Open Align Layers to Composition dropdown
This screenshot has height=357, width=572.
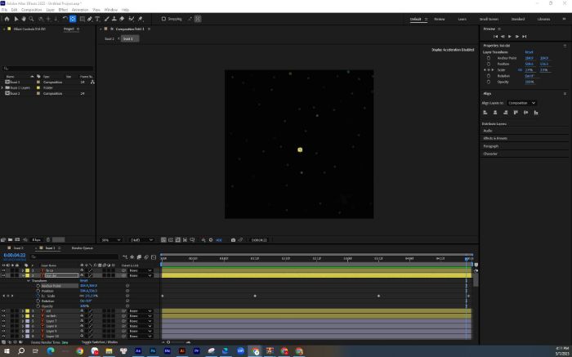[521, 103]
